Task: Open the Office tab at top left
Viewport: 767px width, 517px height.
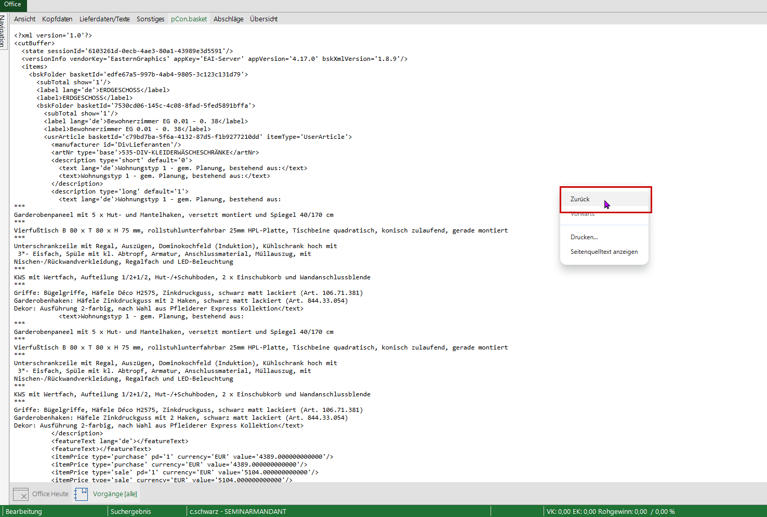Action: (12, 5)
